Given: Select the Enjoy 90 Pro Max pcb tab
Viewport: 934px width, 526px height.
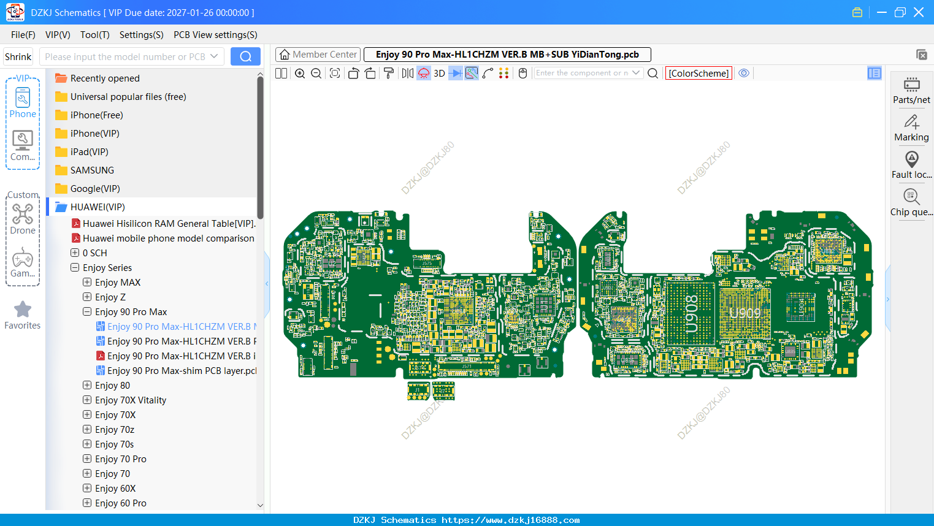Looking at the screenshot, I should 507,55.
